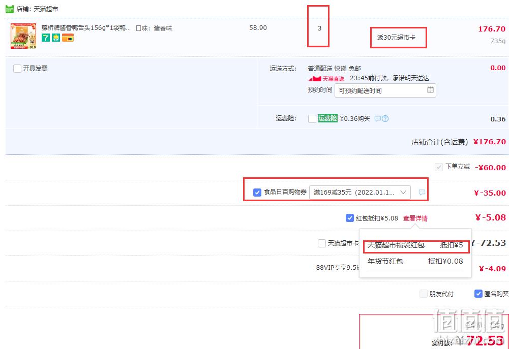Screen dimensions: 509x349
Task: Click the green Tmall supermarket store icon
Action: 10,9
